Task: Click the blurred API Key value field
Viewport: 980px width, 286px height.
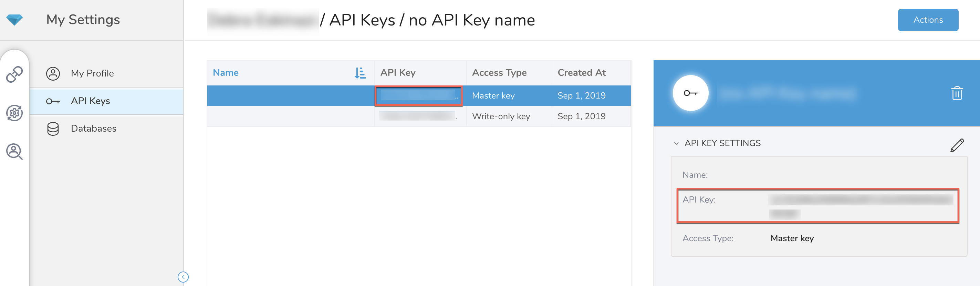Action: pos(860,206)
